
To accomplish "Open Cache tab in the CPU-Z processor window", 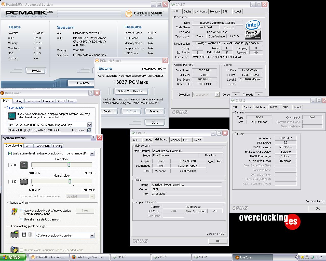I will [x=187, y=11].
